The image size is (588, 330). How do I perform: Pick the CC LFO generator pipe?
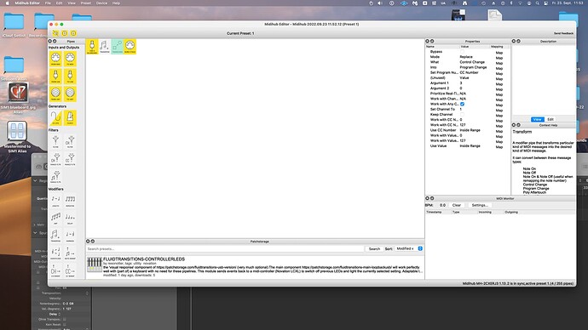55,118
